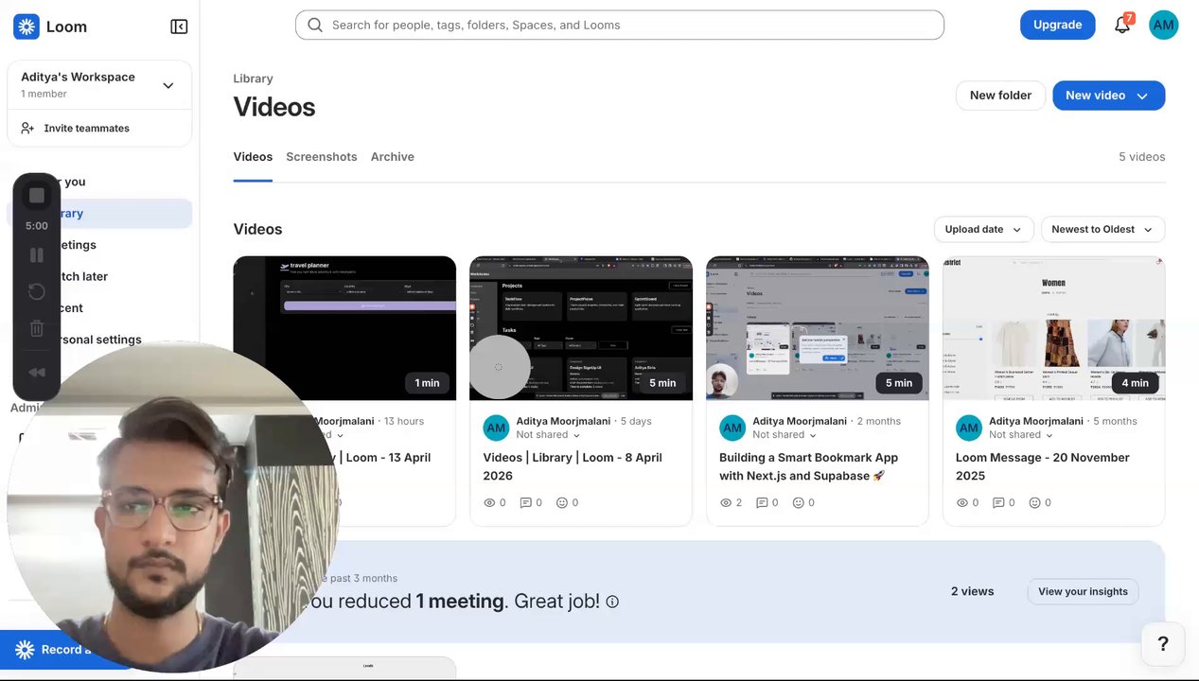Click the 1 min duration badge
The height and width of the screenshot is (681, 1199).
pyautogui.click(x=427, y=383)
